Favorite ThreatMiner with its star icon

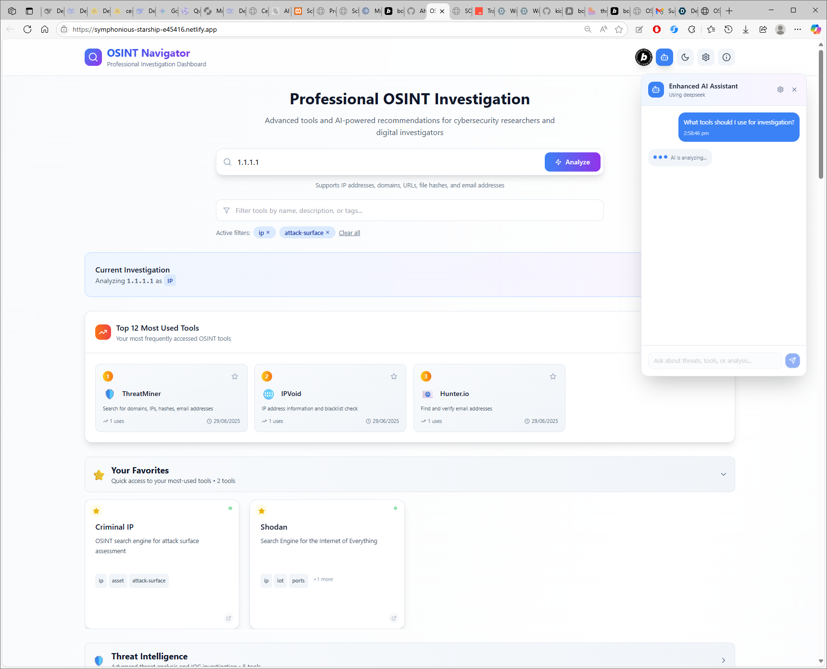click(x=235, y=376)
